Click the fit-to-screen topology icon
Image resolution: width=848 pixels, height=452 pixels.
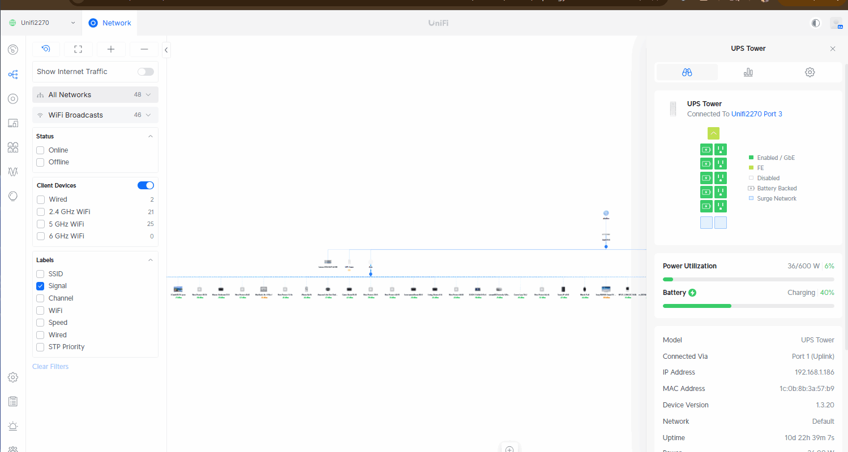(78, 49)
